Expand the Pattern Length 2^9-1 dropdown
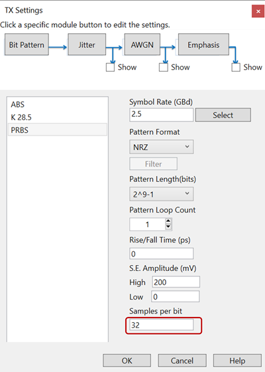Image resolution: width=265 pixels, height=372 pixels. tap(162, 194)
